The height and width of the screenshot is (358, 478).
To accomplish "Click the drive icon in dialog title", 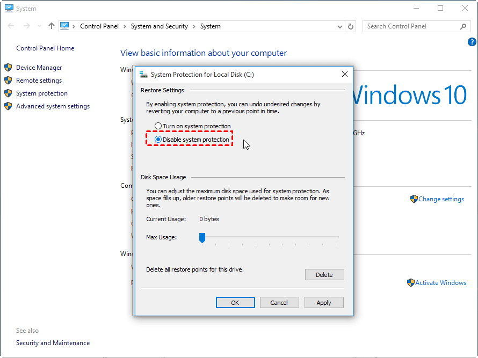I will pyautogui.click(x=143, y=75).
